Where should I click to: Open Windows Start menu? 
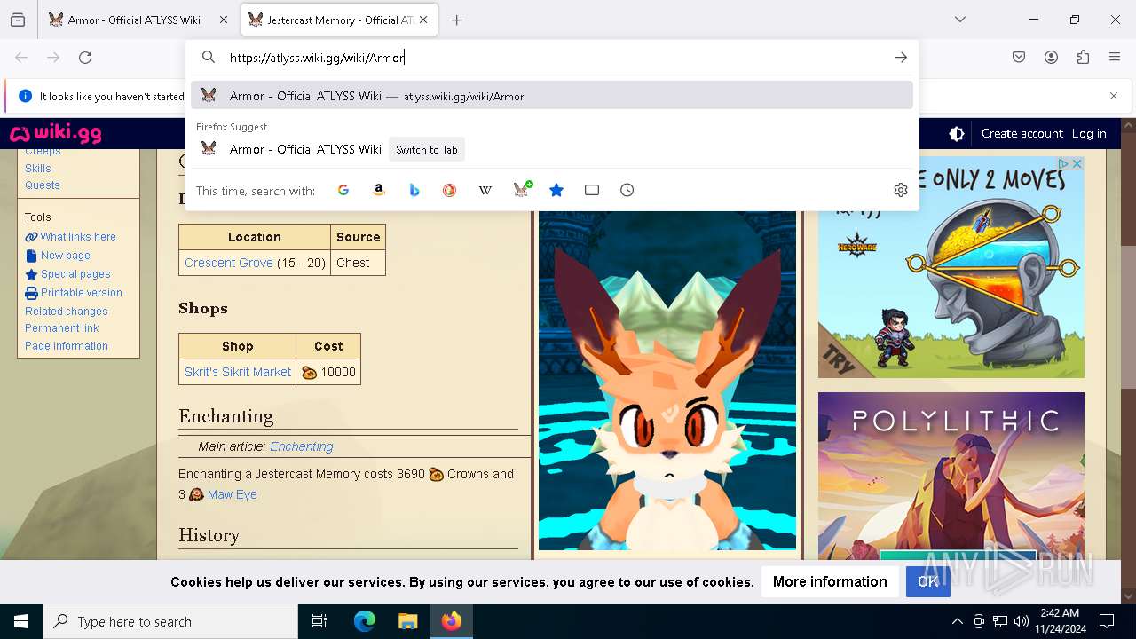point(21,621)
